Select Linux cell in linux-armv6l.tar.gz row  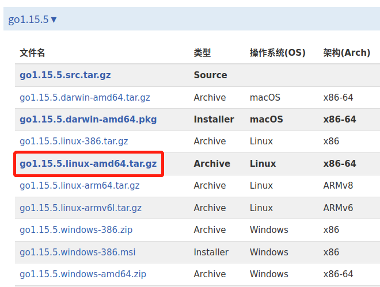[261, 208]
